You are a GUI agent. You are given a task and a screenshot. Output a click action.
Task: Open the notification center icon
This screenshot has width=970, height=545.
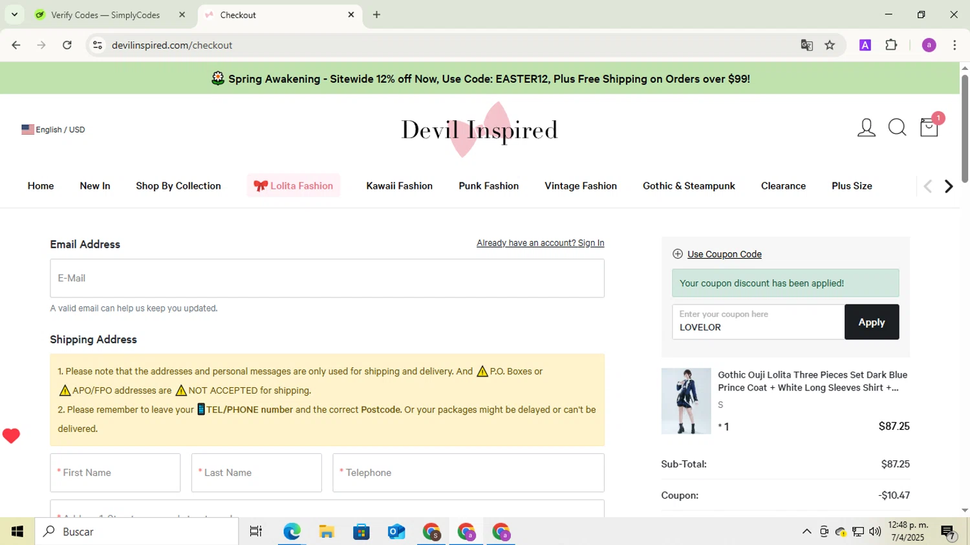[949, 532]
